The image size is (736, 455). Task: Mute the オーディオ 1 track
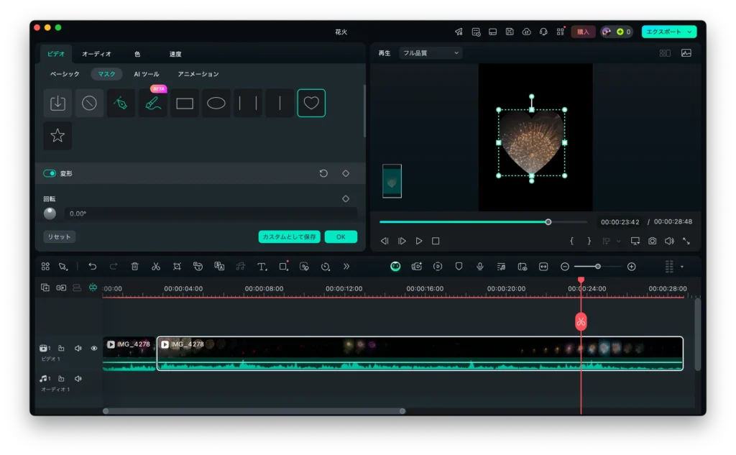(x=78, y=379)
